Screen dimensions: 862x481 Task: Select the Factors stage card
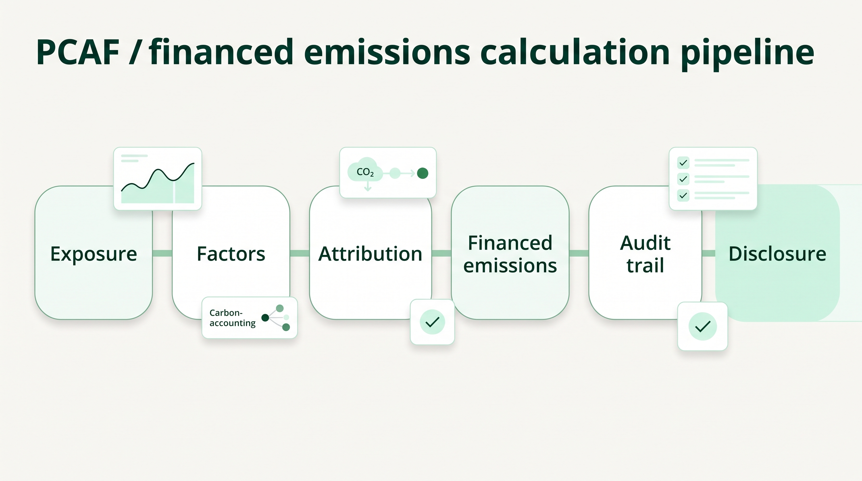tap(231, 253)
